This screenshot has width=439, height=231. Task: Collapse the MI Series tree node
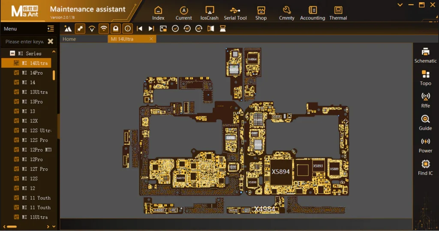(x=12, y=53)
